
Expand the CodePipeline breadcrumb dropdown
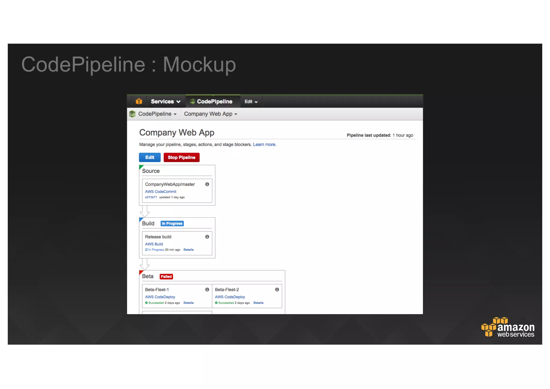157,114
